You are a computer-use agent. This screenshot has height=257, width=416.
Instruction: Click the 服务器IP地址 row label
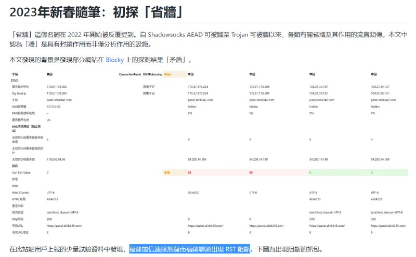(x=20, y=87)
